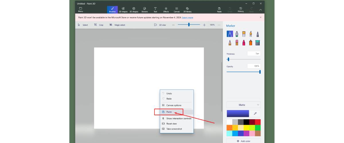Select the Marker brush icon
This screenshot has height=143, width=344.
[230, 34]
